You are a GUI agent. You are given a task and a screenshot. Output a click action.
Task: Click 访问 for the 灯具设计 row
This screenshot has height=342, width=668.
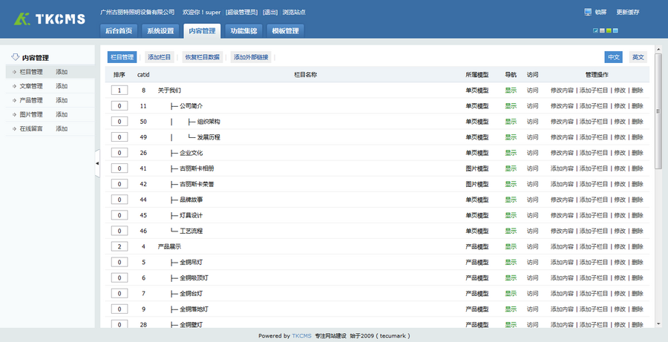click(x=532, y=215)
